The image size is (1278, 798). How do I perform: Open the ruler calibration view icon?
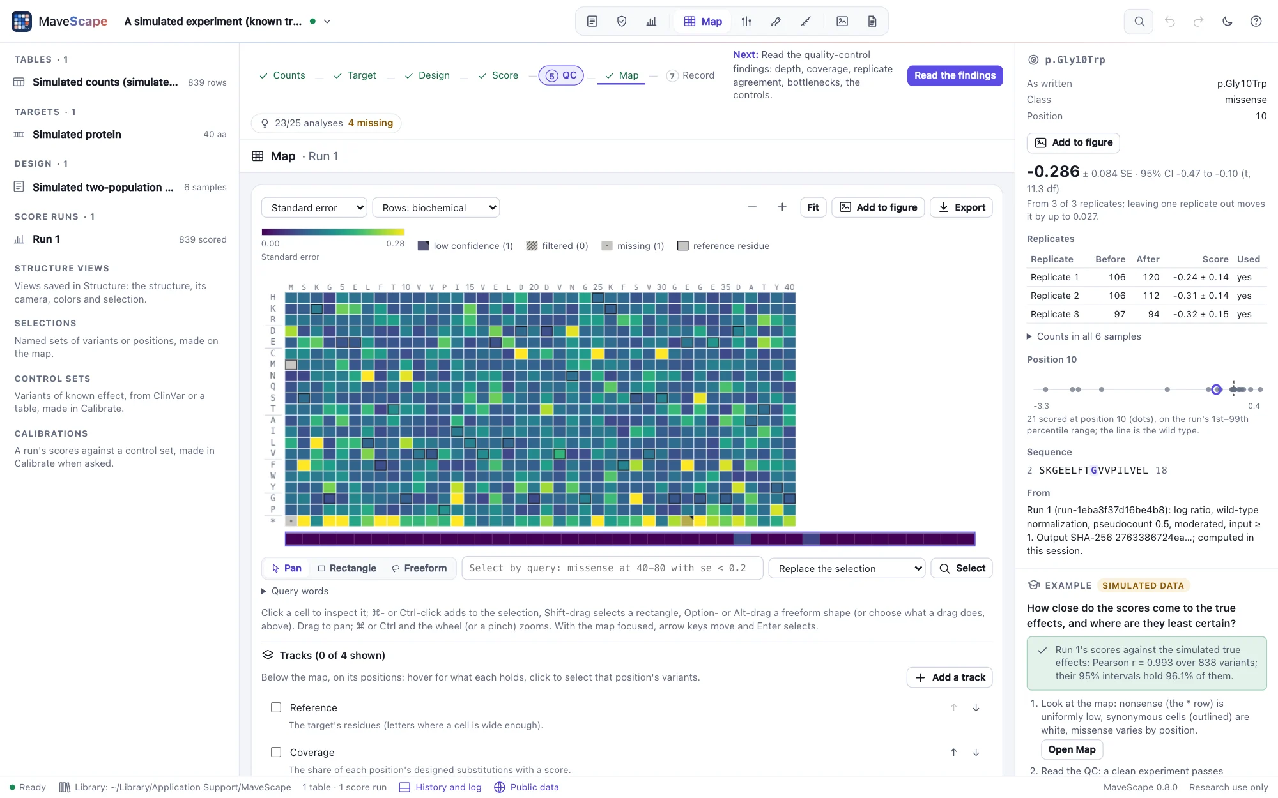(805, 21)
